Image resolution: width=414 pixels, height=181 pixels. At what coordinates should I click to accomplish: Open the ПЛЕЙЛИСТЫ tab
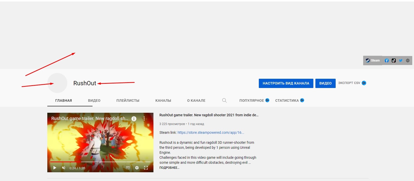point(128,100)
